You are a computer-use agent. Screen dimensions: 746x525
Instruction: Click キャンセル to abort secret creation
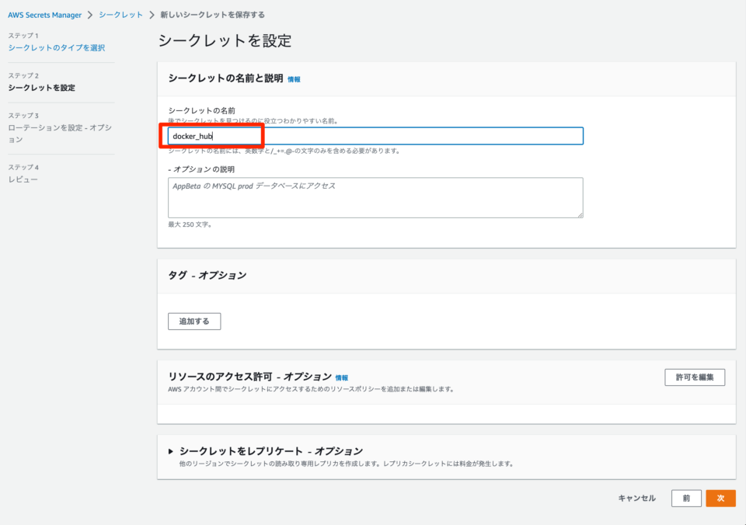[x=636, y=498]
